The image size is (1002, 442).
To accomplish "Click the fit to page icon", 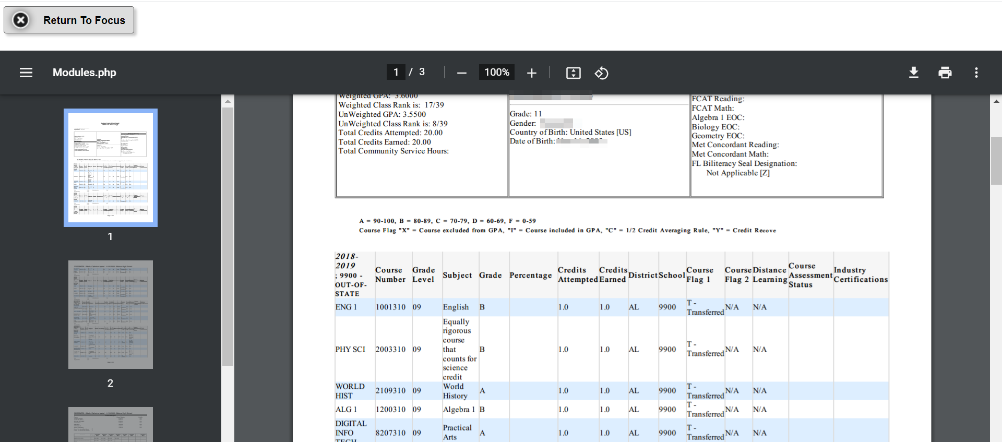I will tap(573, 73).
